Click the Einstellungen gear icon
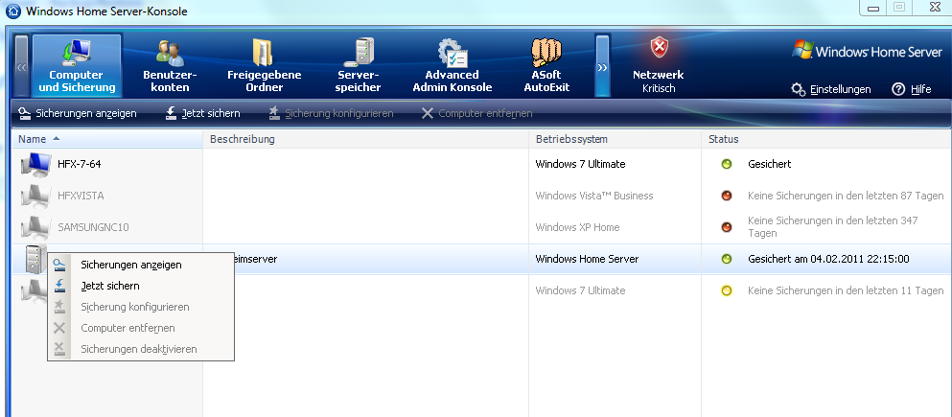Screen dimensions: 952x417 [799, 90]
